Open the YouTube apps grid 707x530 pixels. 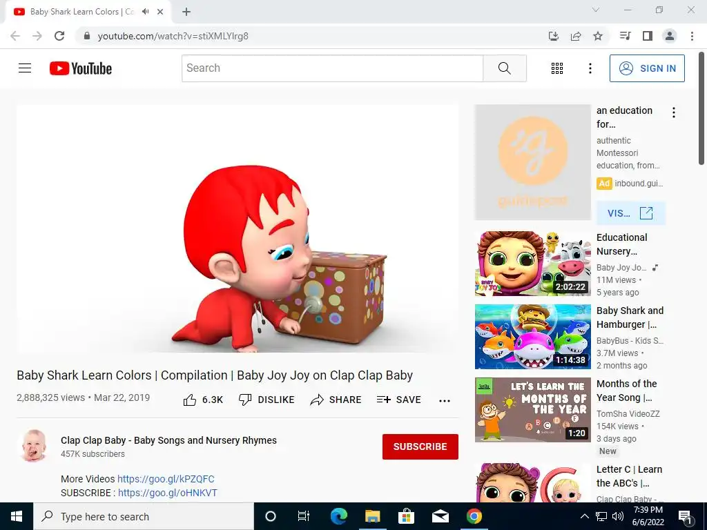point(557,68)
